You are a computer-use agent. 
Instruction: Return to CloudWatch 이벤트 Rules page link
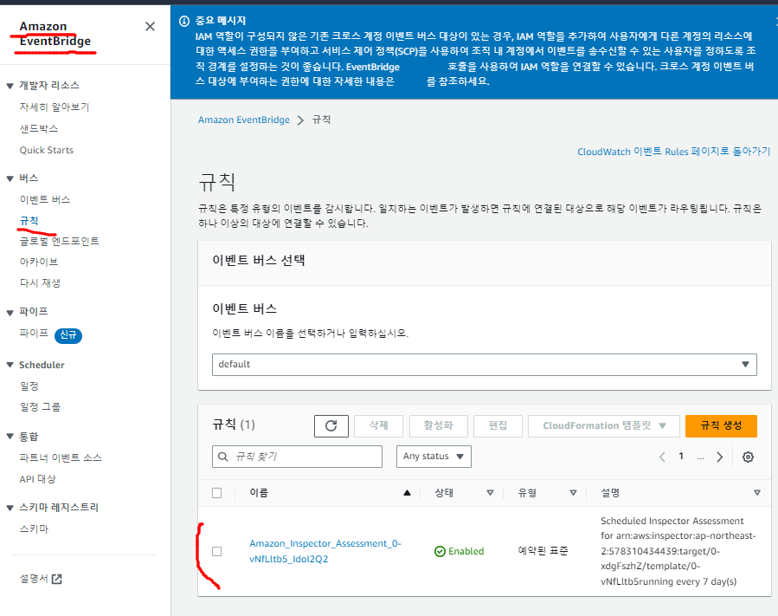click(673, 152)
